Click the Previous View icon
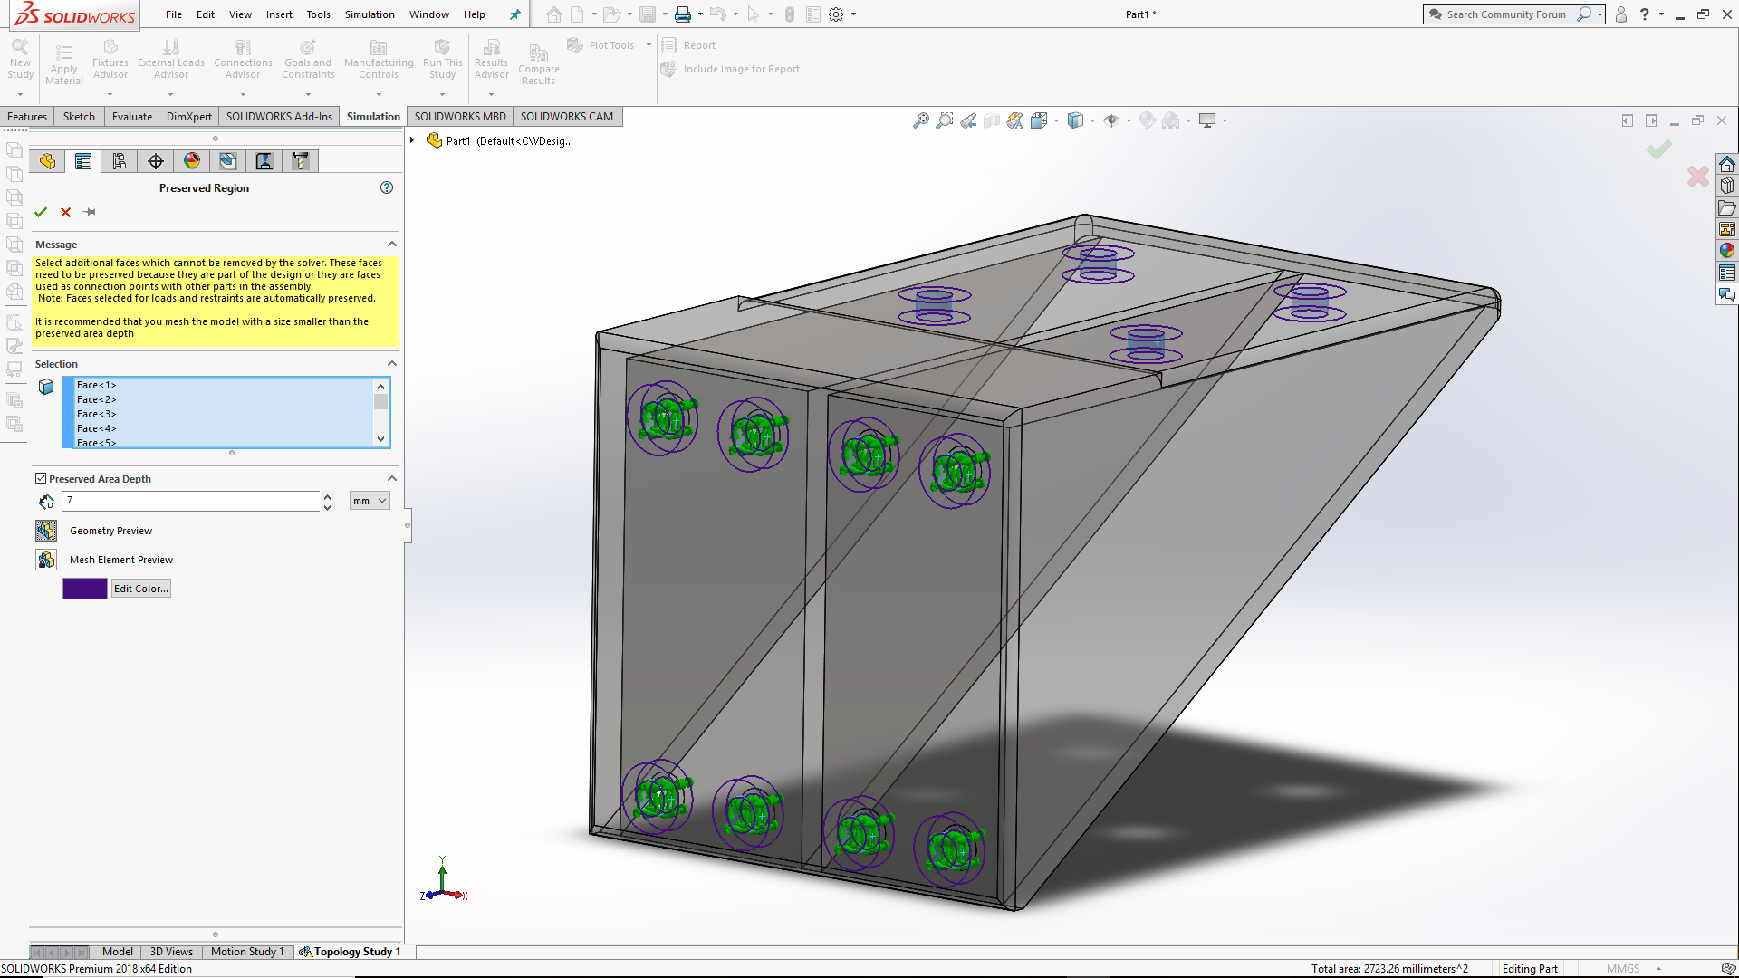Screen dimensions: 1739x978 [968, 120]
